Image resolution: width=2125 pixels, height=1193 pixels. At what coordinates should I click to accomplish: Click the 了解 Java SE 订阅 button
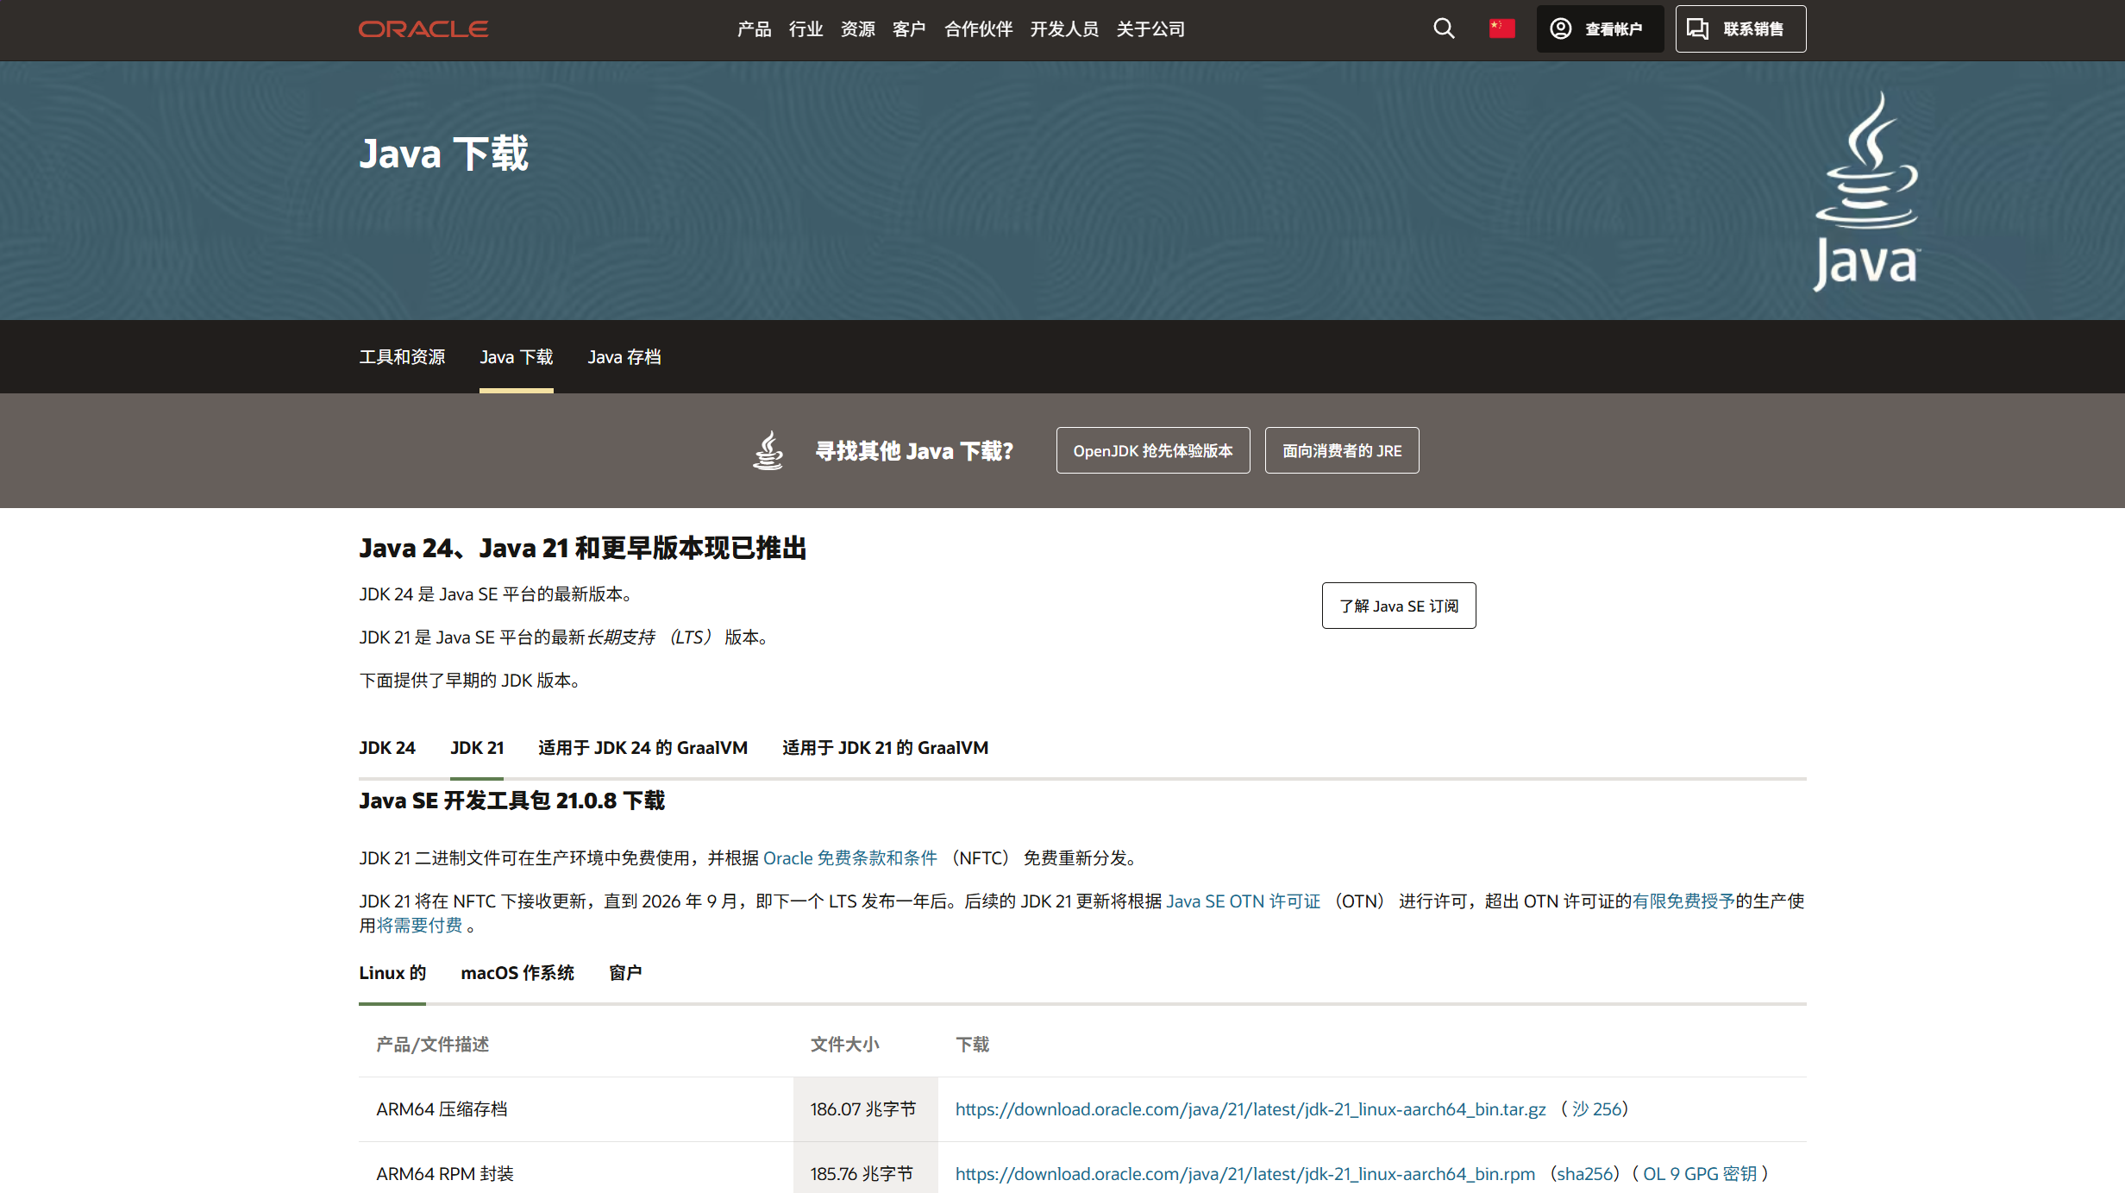click(x=1398, y=606)
